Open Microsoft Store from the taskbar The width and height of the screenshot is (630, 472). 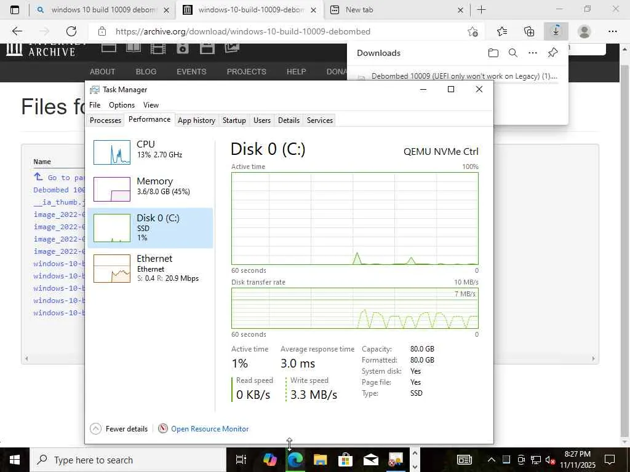coord(345,460)
